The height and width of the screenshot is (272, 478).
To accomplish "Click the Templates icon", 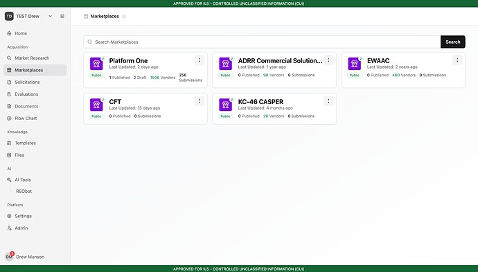I will pyautogui.click(x=9, y=143).
